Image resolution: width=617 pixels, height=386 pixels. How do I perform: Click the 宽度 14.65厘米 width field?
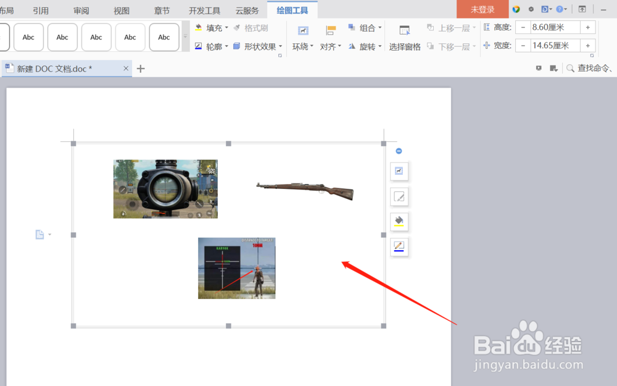pos(555,46)
